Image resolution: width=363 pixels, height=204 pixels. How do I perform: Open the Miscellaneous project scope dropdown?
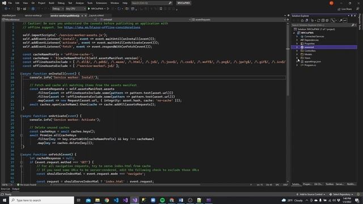pyautogui.click(x=49, y=20)
